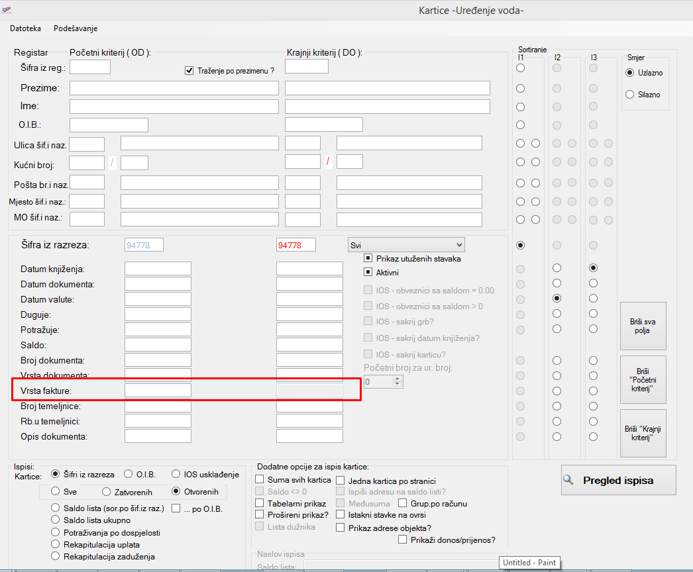Select 'O.I.B.' kartice radio button
The width and height of the screenshot is (693, 572).
click(129, 474)
